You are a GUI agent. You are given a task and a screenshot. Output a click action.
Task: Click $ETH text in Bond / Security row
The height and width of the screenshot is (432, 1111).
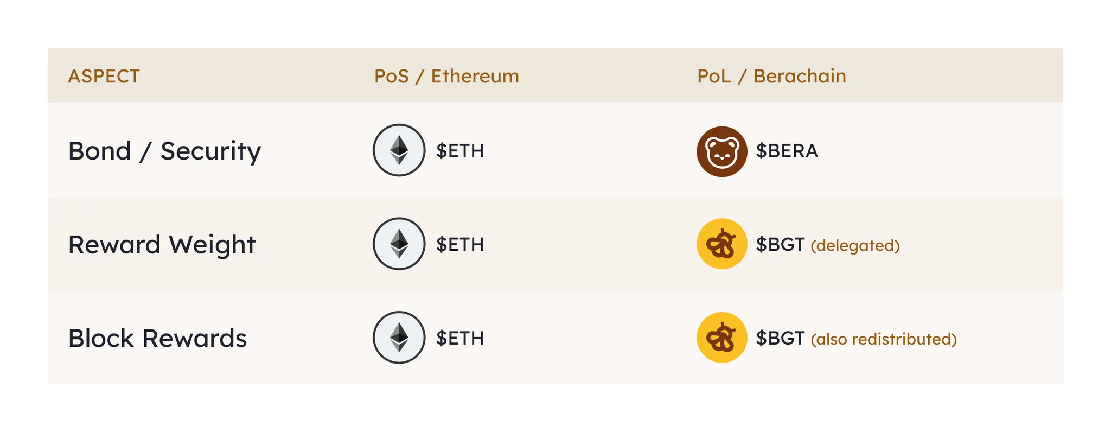point(460,151)
